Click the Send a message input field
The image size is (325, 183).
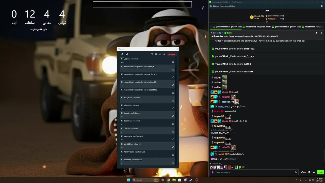254,172
